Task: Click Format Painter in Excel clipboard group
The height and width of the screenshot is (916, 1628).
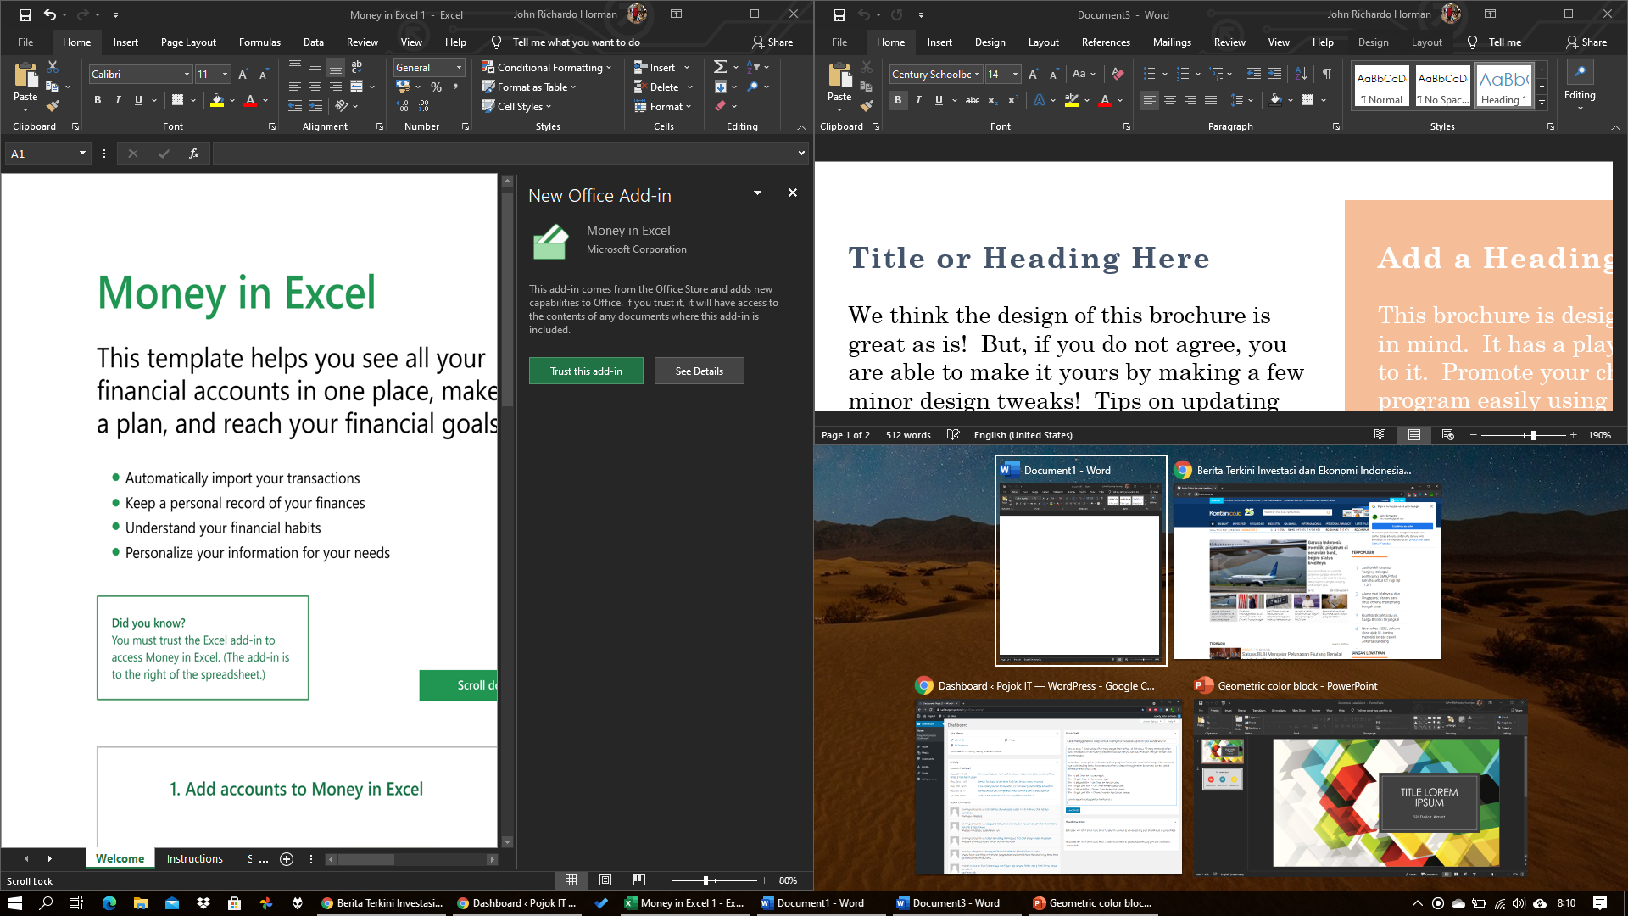Action: [x=53, y=107]
